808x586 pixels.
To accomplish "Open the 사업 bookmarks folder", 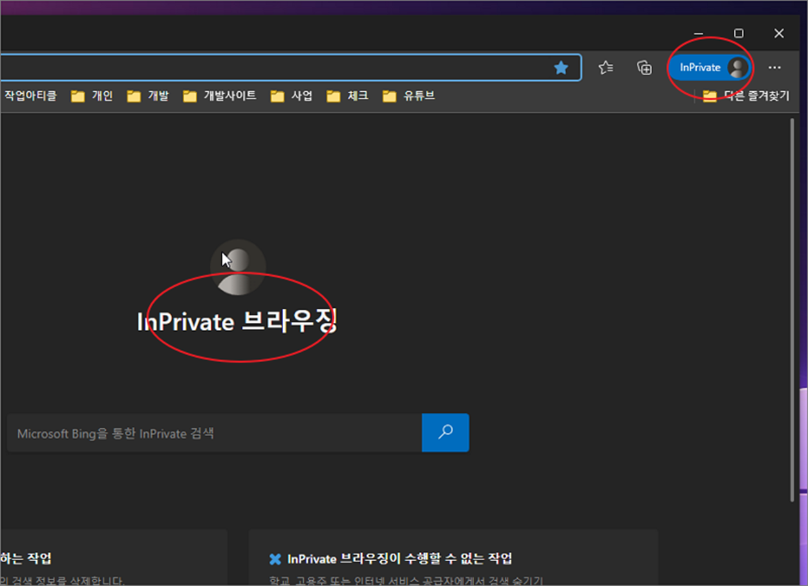I will pyautogui.click(x=292, y=96).
